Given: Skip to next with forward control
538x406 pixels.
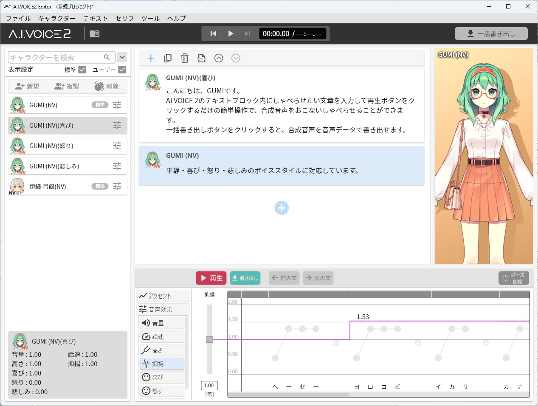Looking at the screenshot, I should pos(247,34).
